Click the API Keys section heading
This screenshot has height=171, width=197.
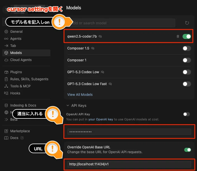click(x=79, y=106)
